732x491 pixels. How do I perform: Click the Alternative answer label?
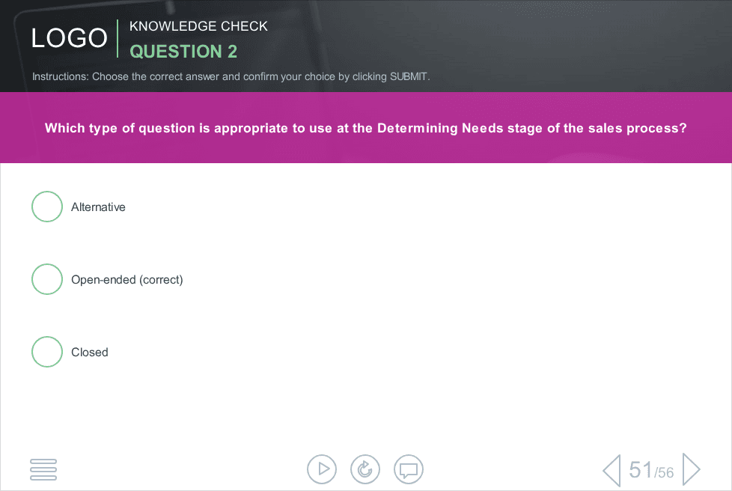[98, 207]
